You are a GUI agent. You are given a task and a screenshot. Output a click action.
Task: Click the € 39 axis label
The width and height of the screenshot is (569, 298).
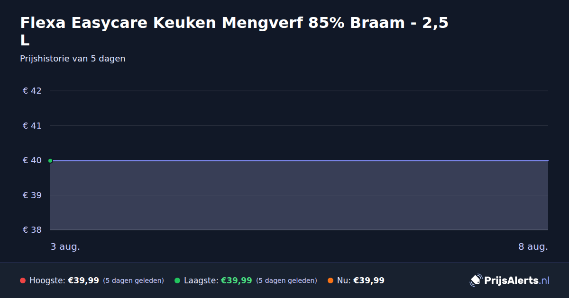(32, 195)
